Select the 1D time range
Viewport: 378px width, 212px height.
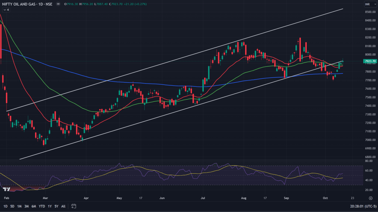6,206
